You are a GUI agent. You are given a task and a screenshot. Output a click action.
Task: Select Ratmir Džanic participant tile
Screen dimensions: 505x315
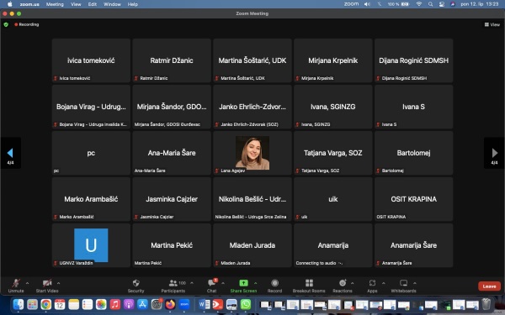(172, 60)
